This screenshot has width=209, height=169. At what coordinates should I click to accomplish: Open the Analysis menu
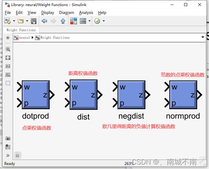tap(86, 12)
